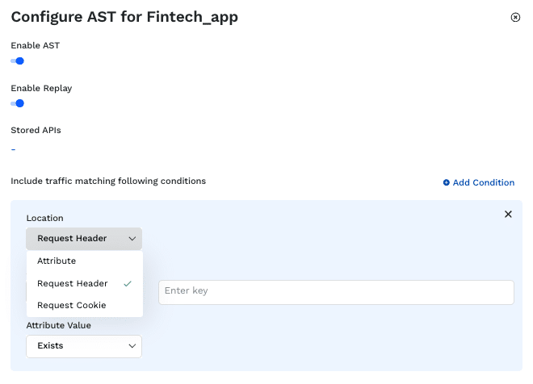This screenshot has width=533, height=384.
Task: Remove the condition using its X icon
Action: [x=508, y=215]
